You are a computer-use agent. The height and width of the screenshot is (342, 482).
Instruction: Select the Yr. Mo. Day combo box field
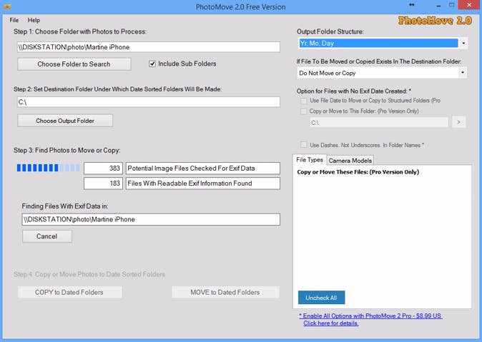[378, 44]
